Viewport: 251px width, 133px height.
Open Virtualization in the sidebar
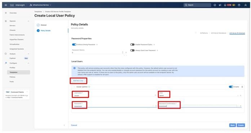(14, 44)
